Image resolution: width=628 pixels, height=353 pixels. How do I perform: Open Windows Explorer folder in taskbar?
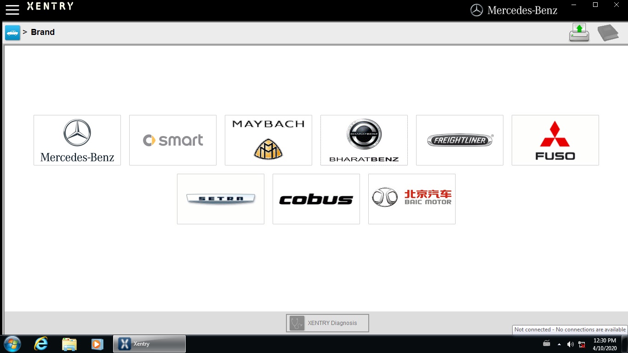point(69,344)
